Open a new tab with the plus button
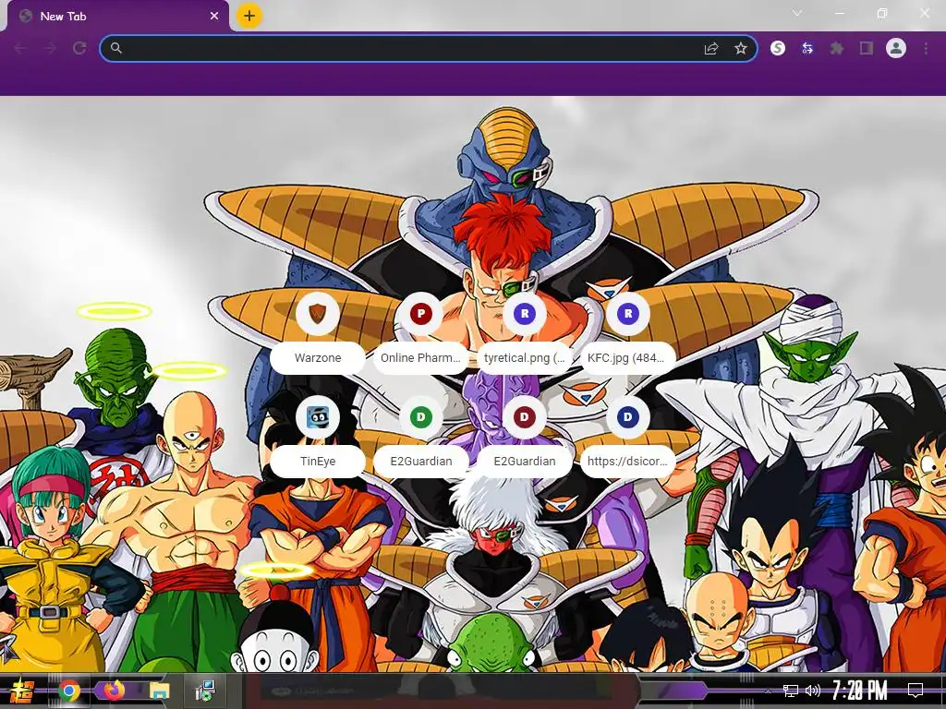The height and width of the screenshot is (709, 946). 249,16
